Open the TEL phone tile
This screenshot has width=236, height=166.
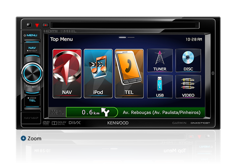pyautogui.click(x=129, y=73)
